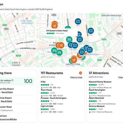Screen dimensions: 123x123
Task: Click the green hotel pin below the hotel popup
Action: (x=69, y=39)
